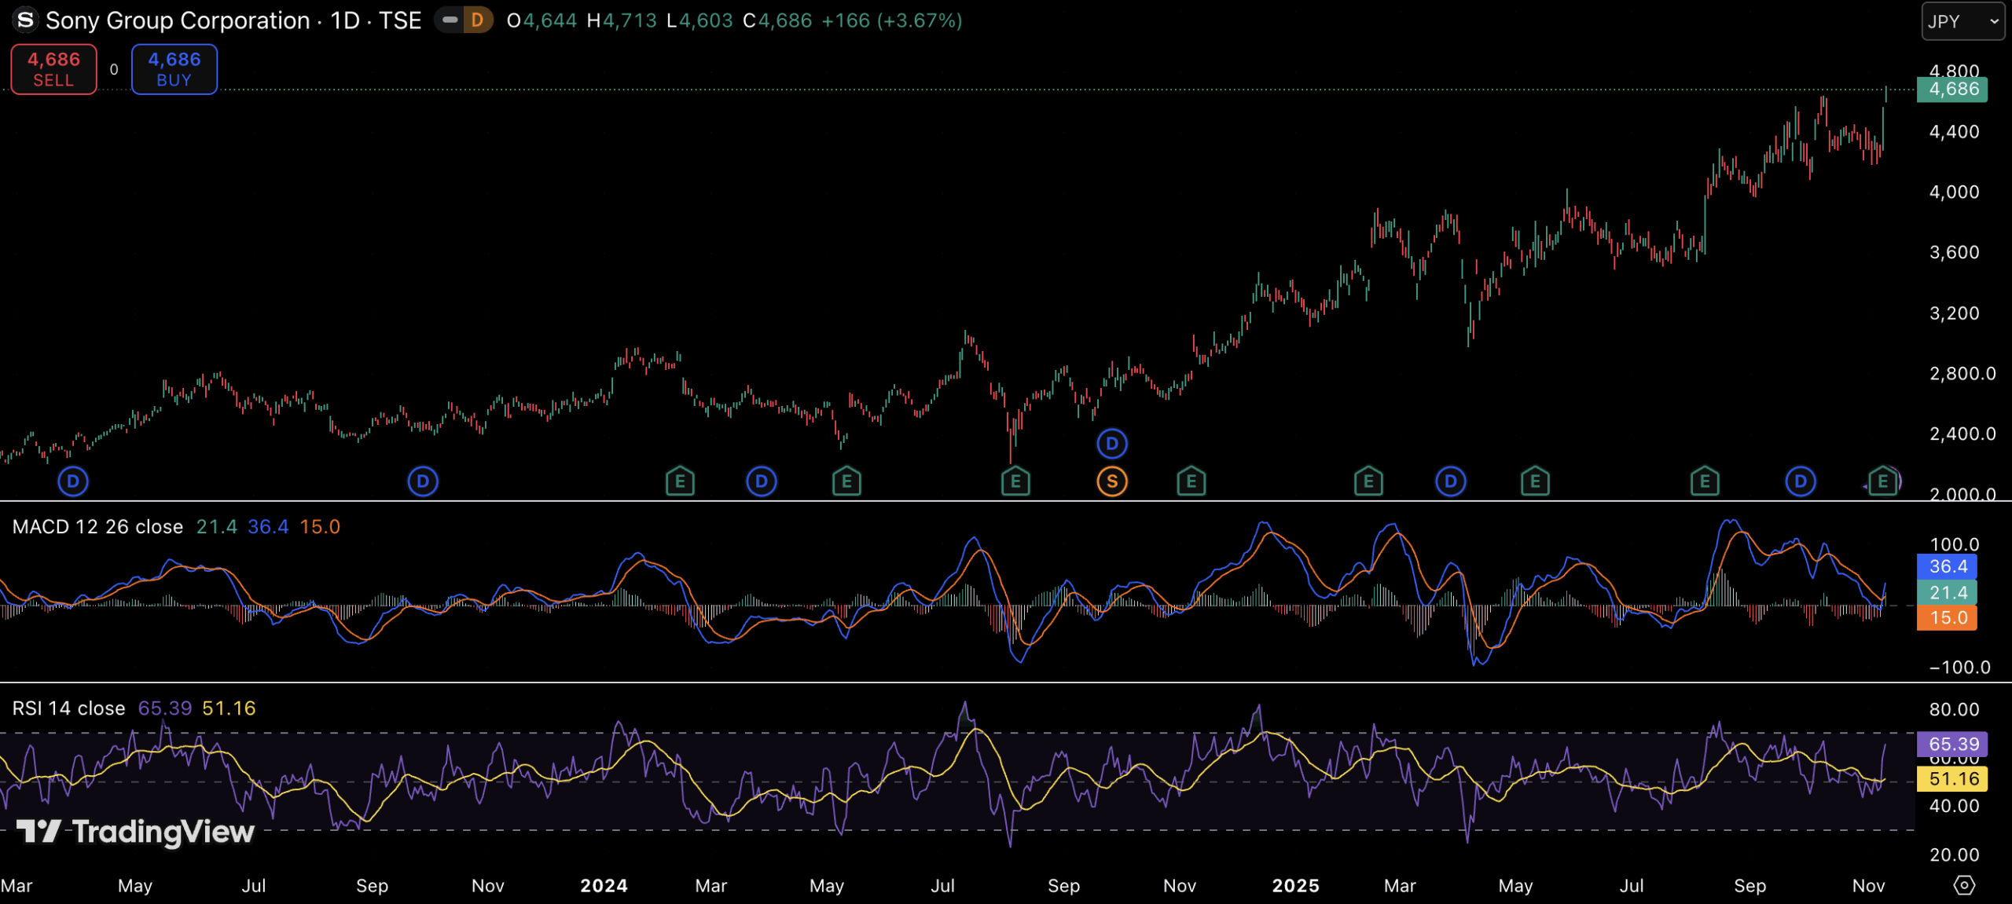Click the Sony logo icon in title
Viewport: 2012px width, 904px height.
pos(25,20)
